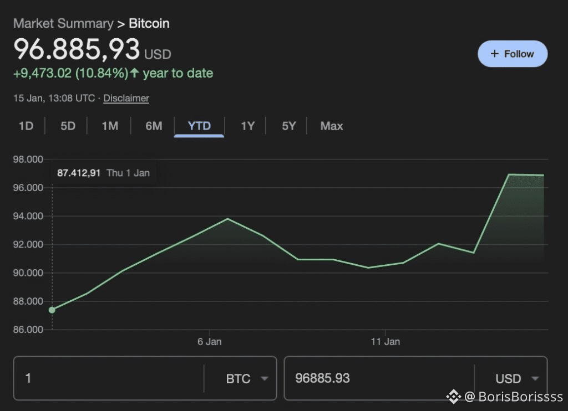568x411 pixels.
Task: Click the Binance logo watermark icon
Action: point(454,397)
